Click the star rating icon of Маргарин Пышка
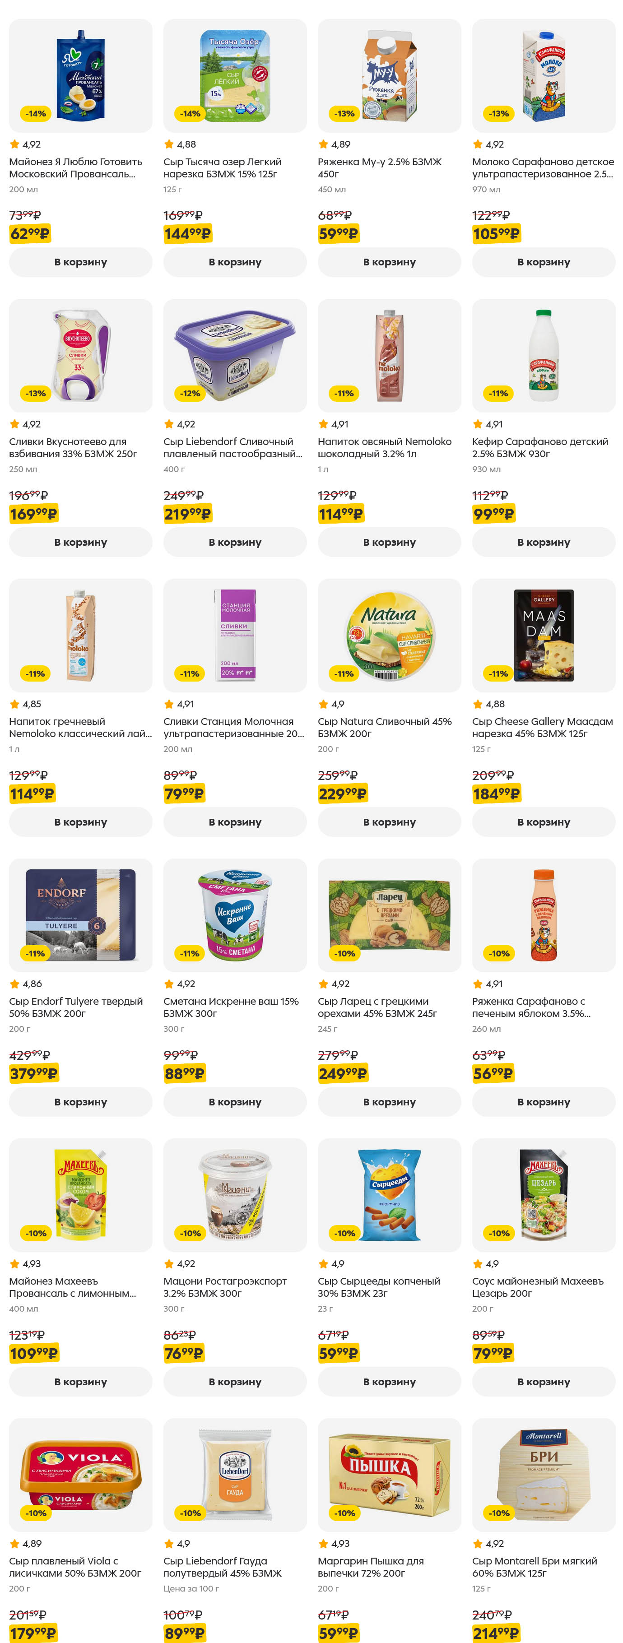The width and height of the screenshot is (623, 1643). pyautogui.click(x=323, y=1544)
